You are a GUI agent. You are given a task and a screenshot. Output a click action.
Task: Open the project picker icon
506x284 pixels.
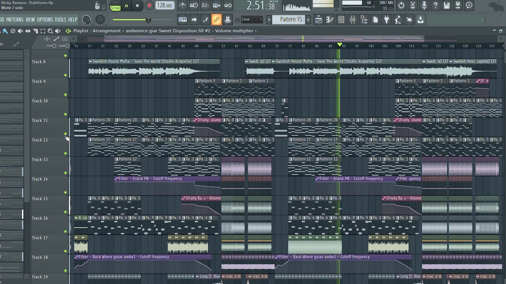tap(375, 19)
